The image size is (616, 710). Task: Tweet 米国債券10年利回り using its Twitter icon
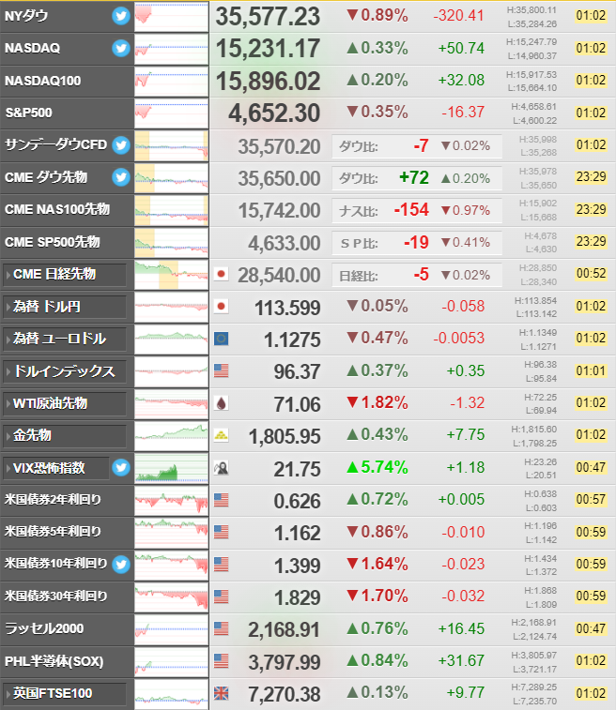pyautogui.click(x=121, y=565)
